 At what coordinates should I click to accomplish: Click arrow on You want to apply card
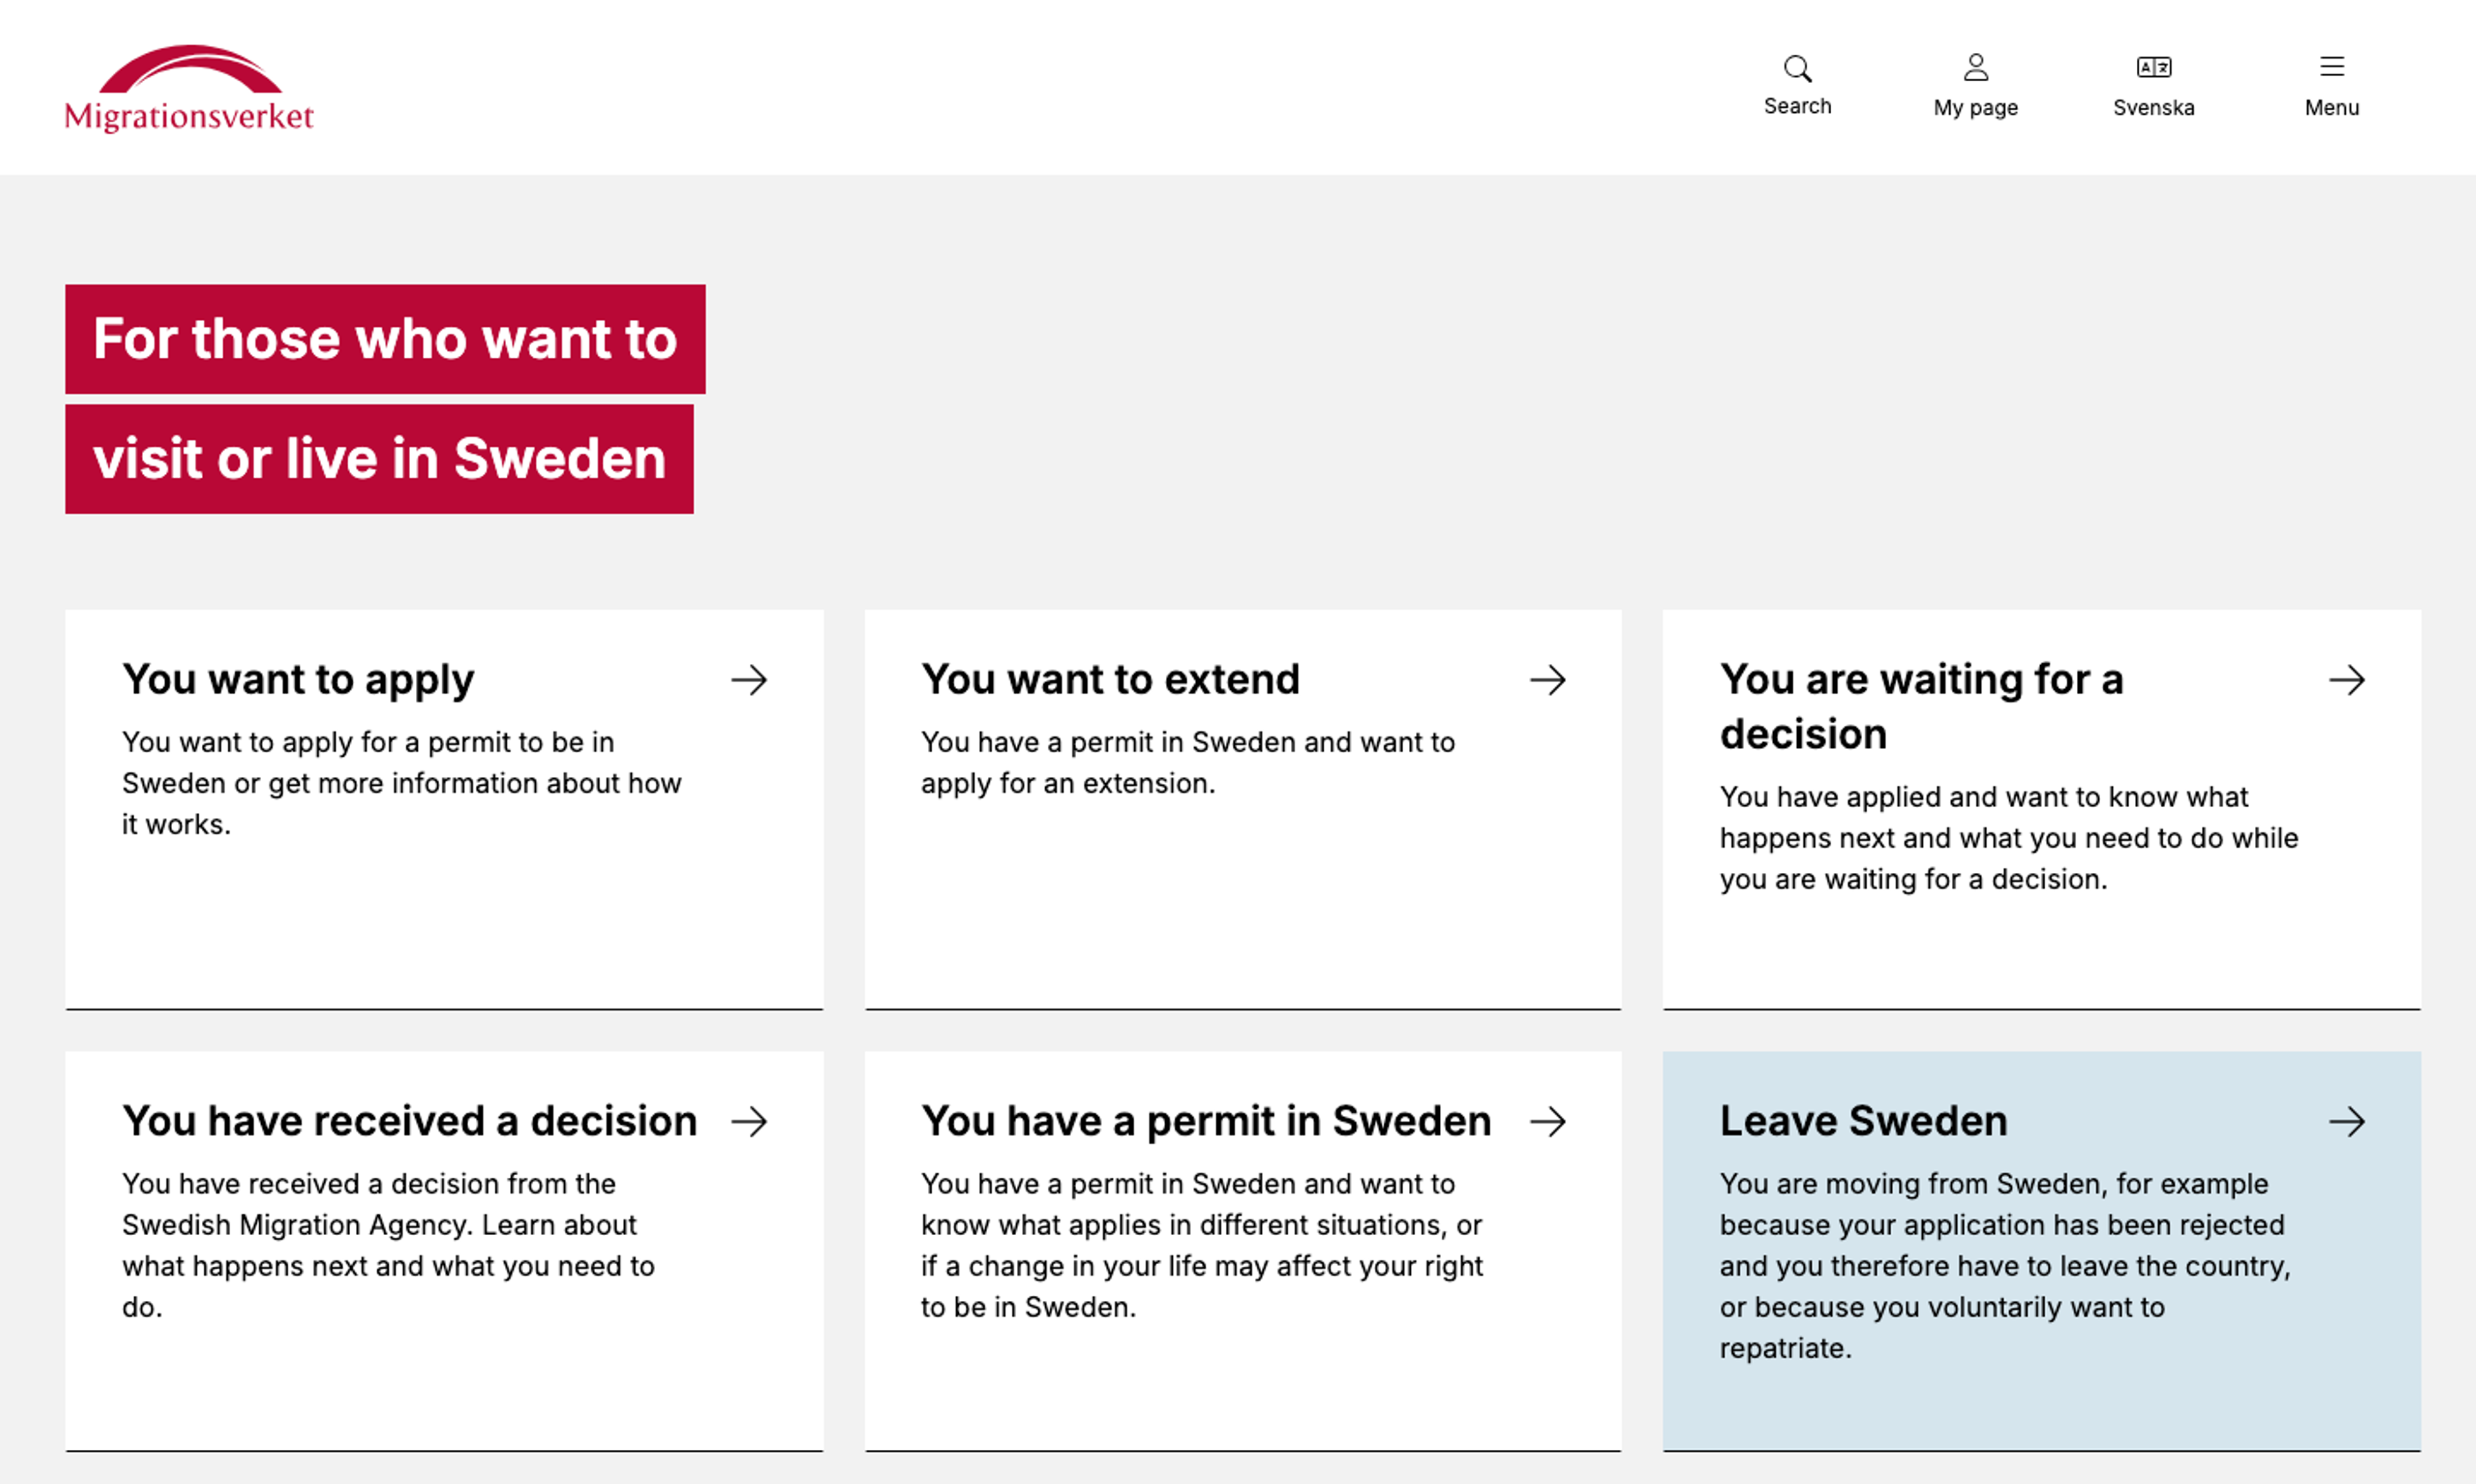748,680
